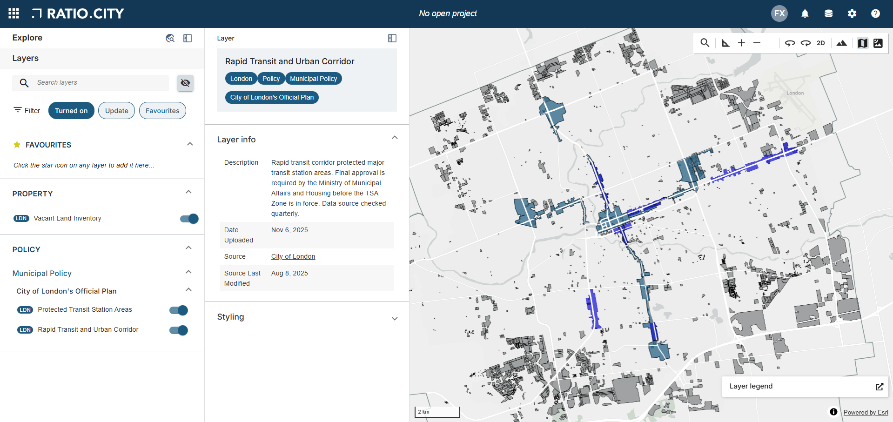Image resolution: width=893 pixels, height=422 pixels.
Task: Open the map search tool
Action: 705,43
